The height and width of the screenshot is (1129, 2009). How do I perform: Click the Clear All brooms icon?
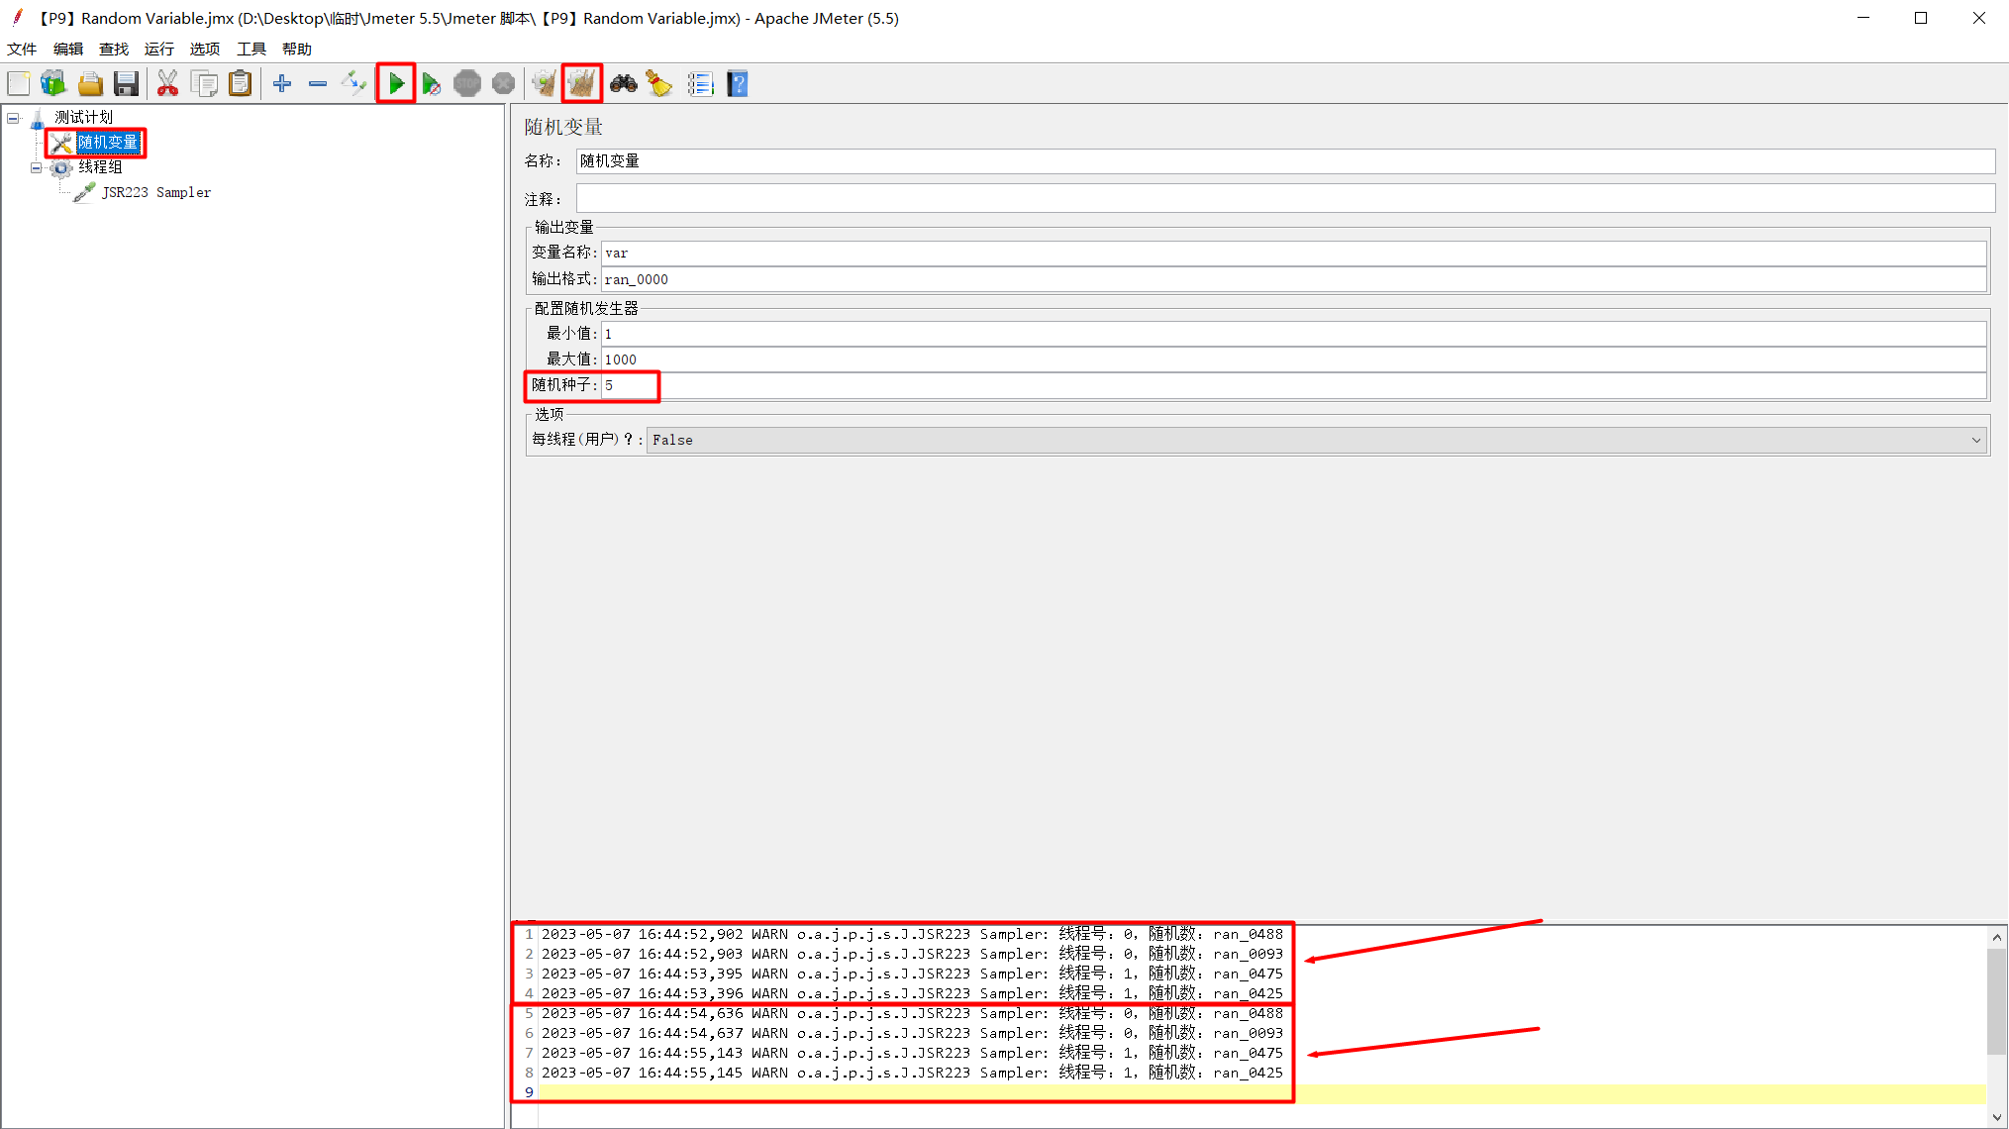coord(582,84)
